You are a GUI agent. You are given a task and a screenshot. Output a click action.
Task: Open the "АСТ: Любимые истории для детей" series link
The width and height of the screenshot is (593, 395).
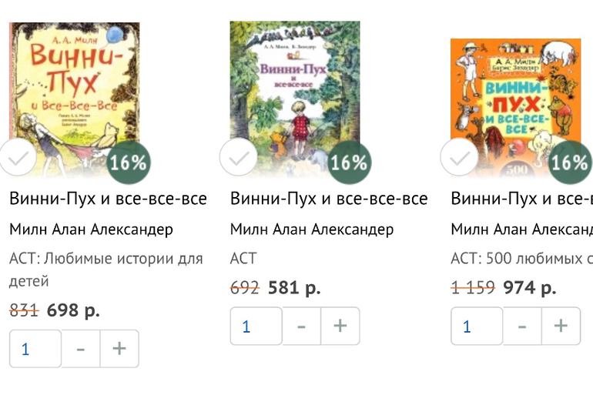106,258
